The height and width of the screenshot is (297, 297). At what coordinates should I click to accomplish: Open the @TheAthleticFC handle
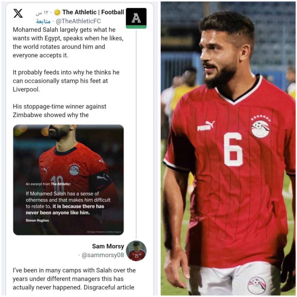(78, 21)
